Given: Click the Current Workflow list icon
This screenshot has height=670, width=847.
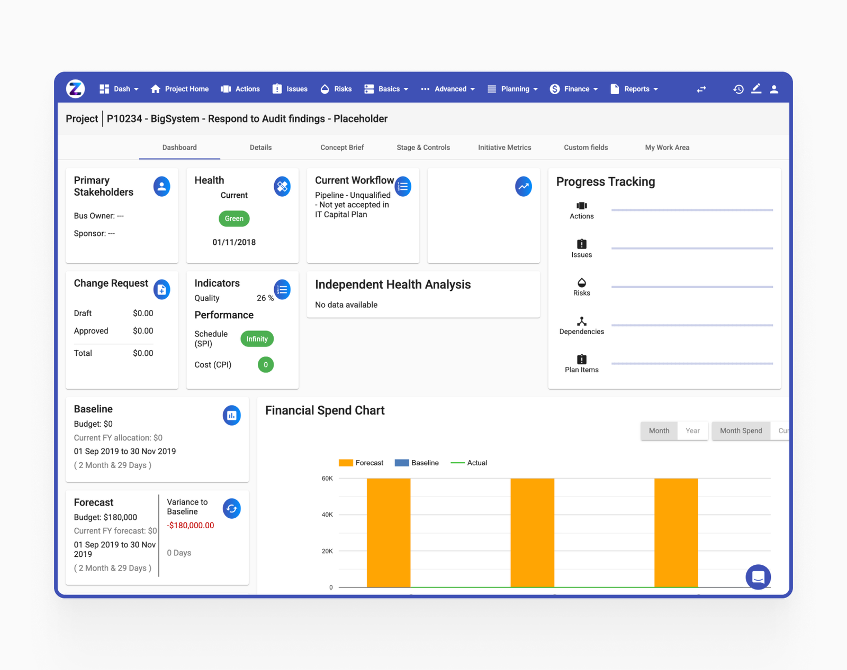Looking at the screenshot, I should point(403,187).
